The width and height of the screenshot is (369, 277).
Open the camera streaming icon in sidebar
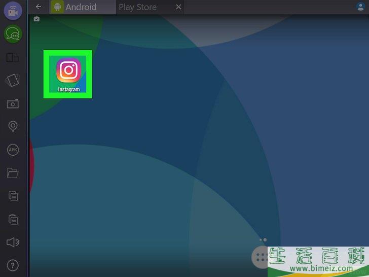point(13,11)
